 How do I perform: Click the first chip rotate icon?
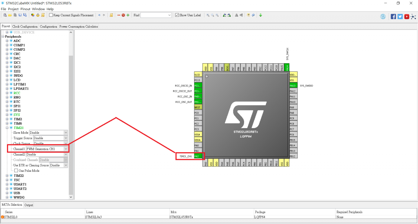coord(225,15)
